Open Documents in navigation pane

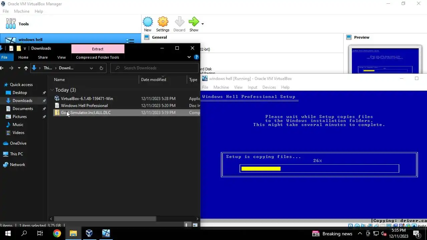pos(23,109)
